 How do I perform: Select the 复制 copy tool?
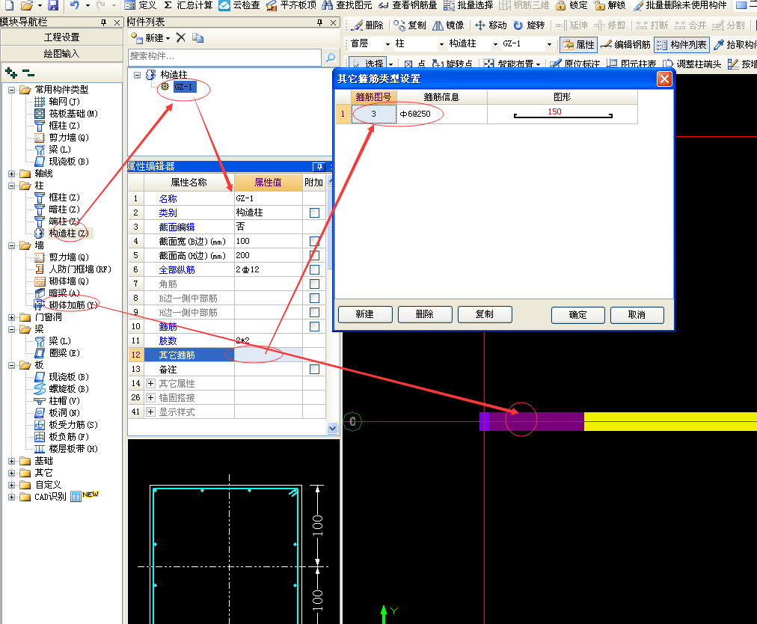410,25
